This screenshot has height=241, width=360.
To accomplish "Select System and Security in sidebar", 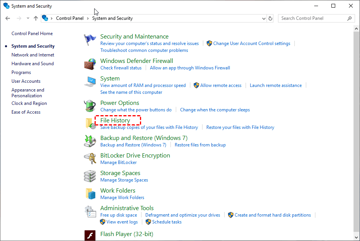I will [33, 46].
